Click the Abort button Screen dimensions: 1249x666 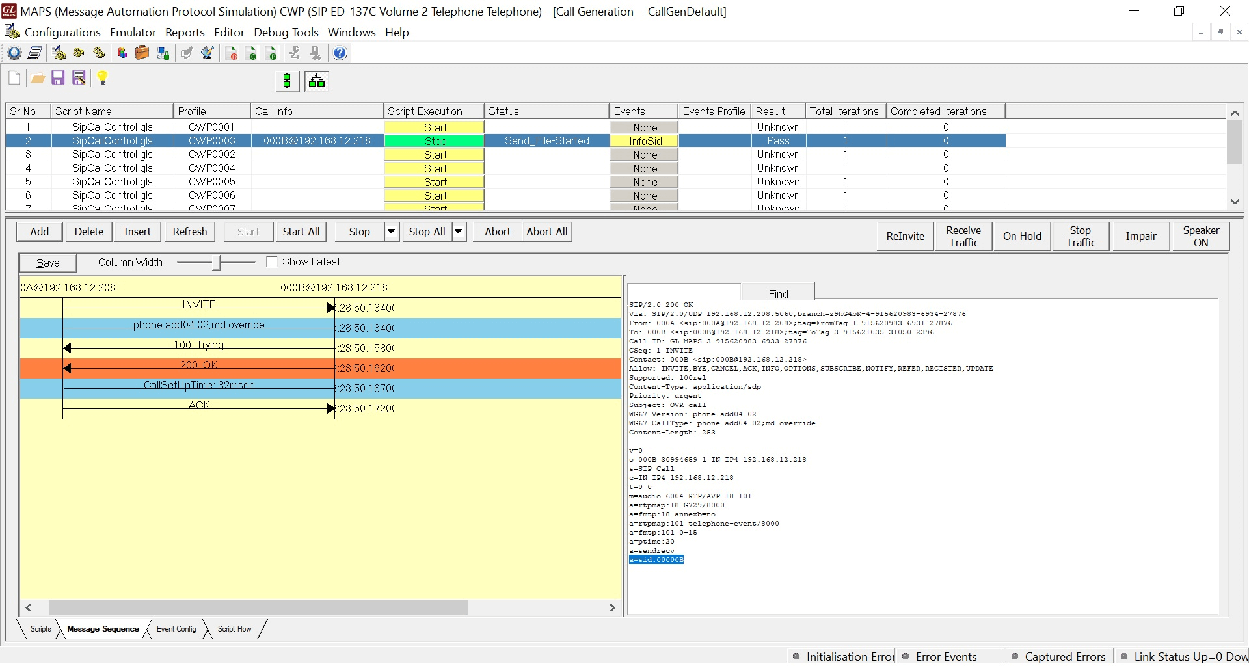tap(498, 232)
